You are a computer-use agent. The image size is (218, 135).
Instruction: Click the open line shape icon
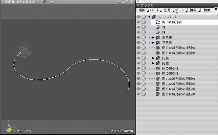(158, 22)
